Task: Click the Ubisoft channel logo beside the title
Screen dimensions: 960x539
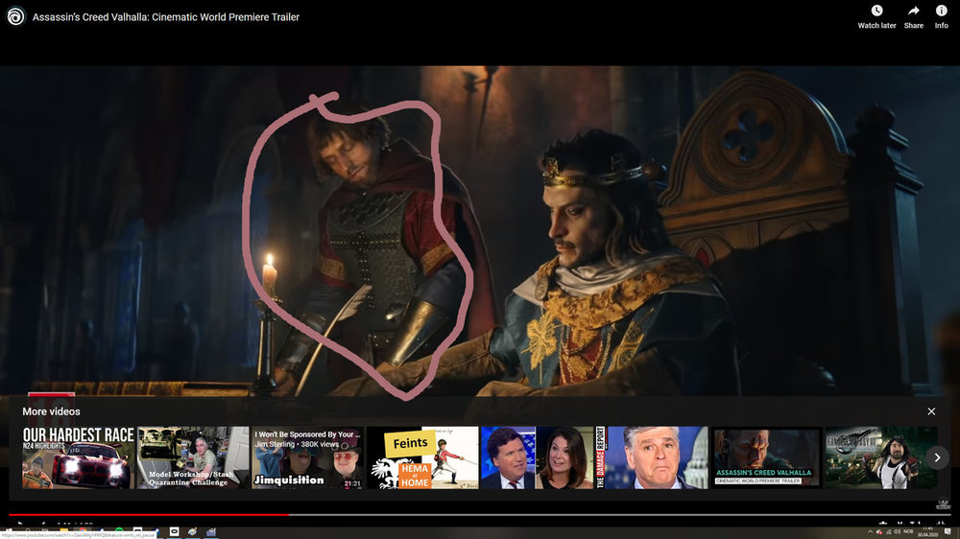Action: [x=16, y=16]
